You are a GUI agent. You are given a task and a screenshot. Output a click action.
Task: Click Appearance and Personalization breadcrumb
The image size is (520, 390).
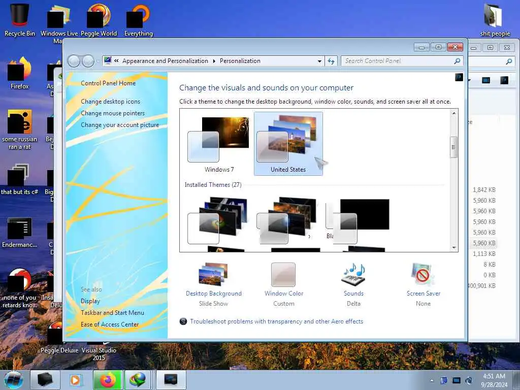coord(165,61)
